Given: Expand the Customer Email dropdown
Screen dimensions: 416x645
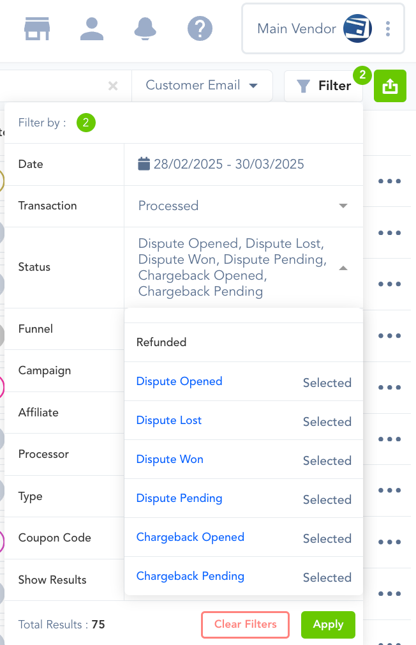Looking at the screenshot, I should 202,86.
